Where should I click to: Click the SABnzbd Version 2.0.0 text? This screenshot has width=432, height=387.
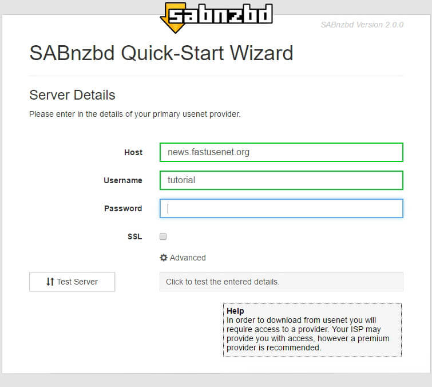[362, 25]
